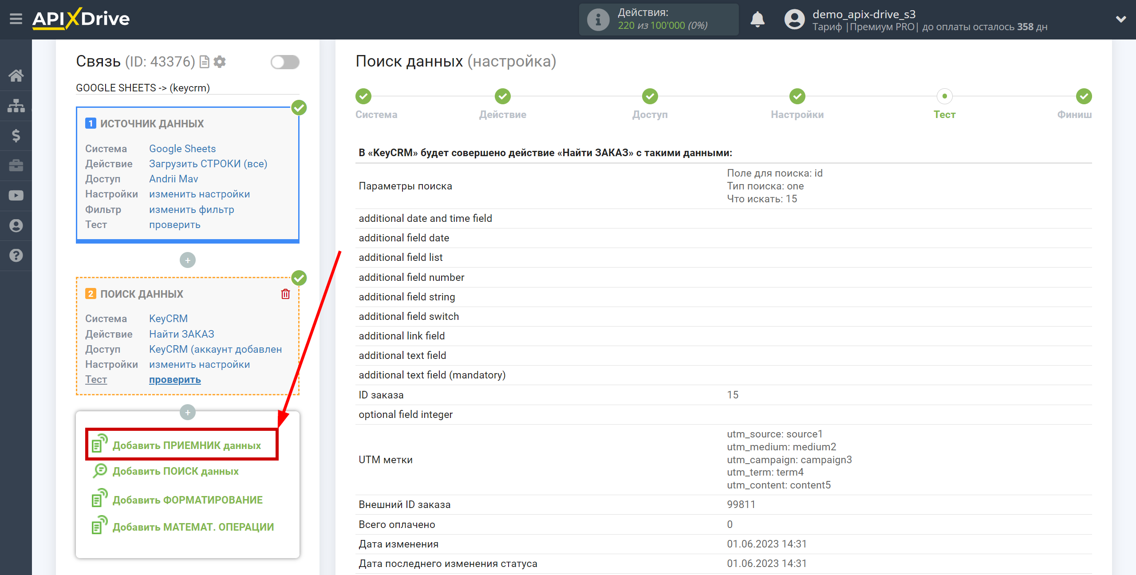Click plus button below data source
This screenshot has width=1136, height=575.
coord(188,260)
